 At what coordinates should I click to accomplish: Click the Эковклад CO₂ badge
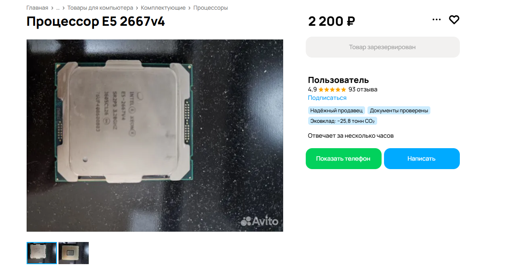(x=342, y=121)
